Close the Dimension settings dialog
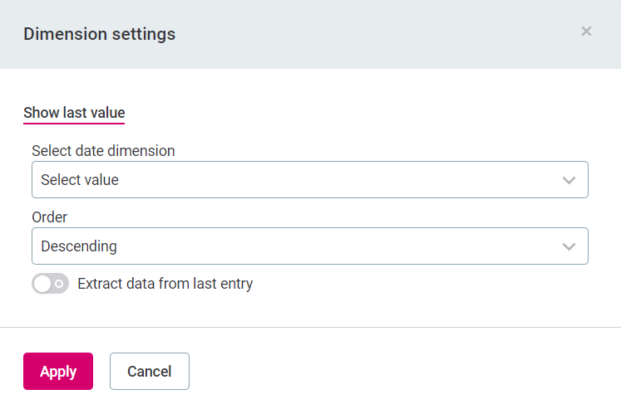Viewport: 621px width, 409px height. (x=586, y=32)
